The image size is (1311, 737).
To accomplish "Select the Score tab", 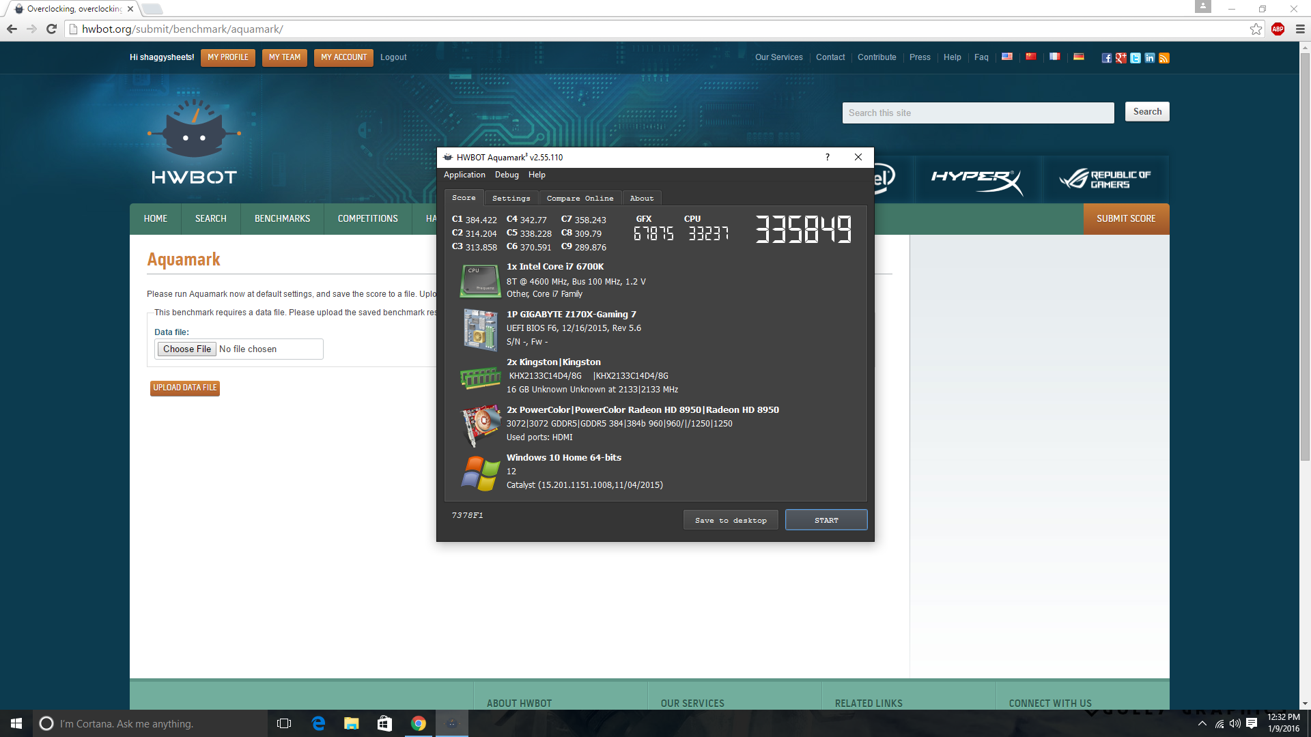I will (x=464, y=198).
